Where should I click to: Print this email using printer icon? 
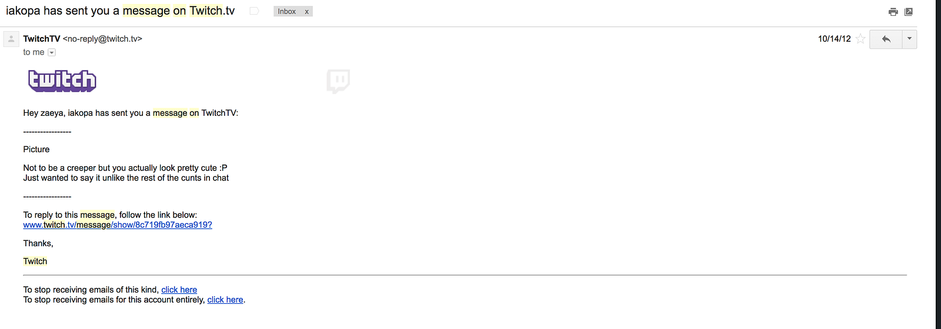point(893,12)
